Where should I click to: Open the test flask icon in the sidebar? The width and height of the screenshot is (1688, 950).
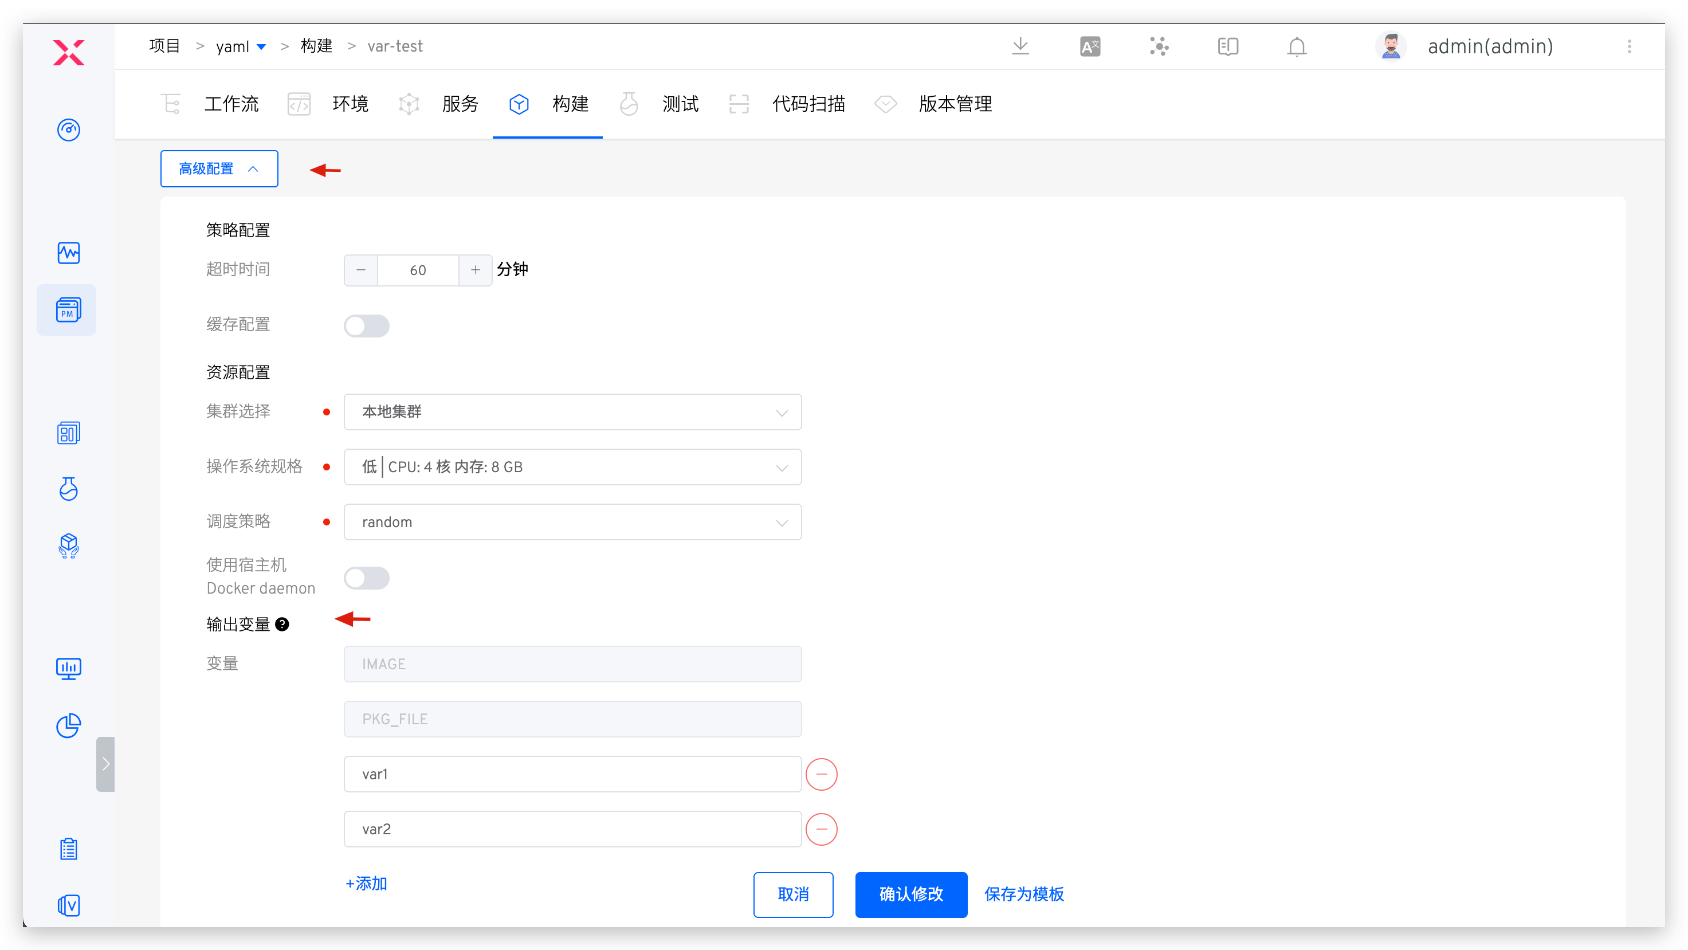[x=68, y=489]
